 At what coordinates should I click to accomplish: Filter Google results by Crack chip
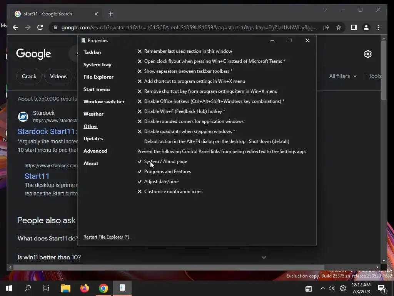[29, 76]
